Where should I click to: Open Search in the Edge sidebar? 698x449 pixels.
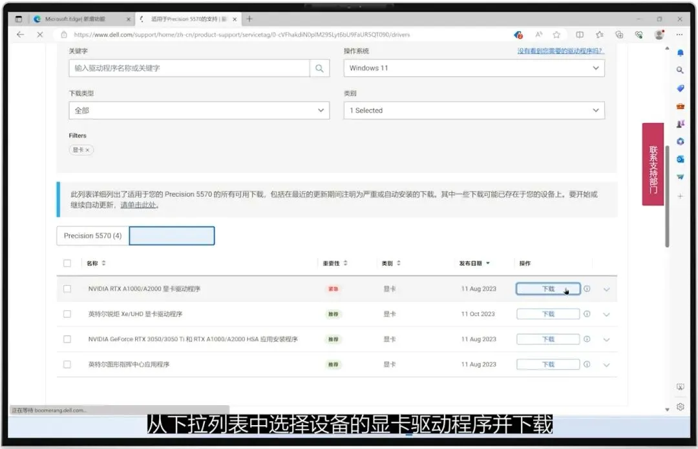tap(680, 69)
